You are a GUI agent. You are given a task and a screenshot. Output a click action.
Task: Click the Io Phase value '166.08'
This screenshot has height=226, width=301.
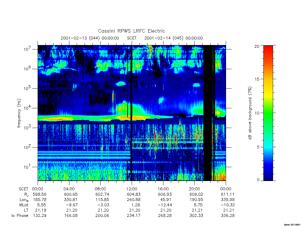coord(71,216)
